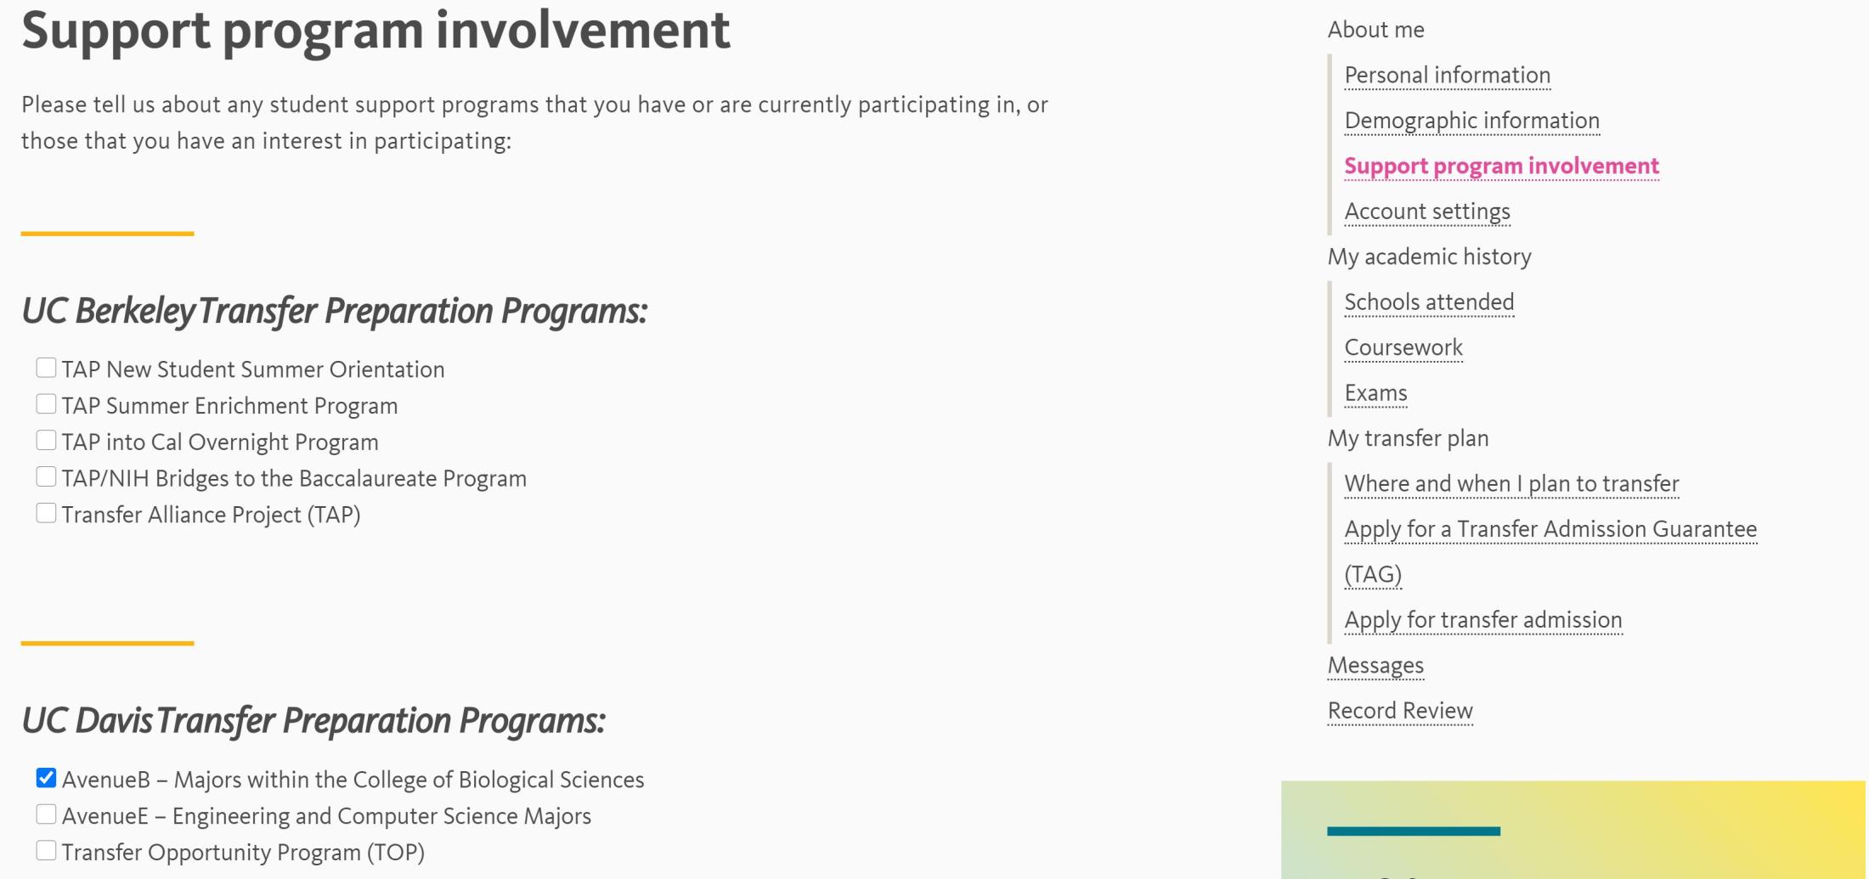
Task: Check Transfer Opportunity Program (TOP) box
Action: point(46,851)
